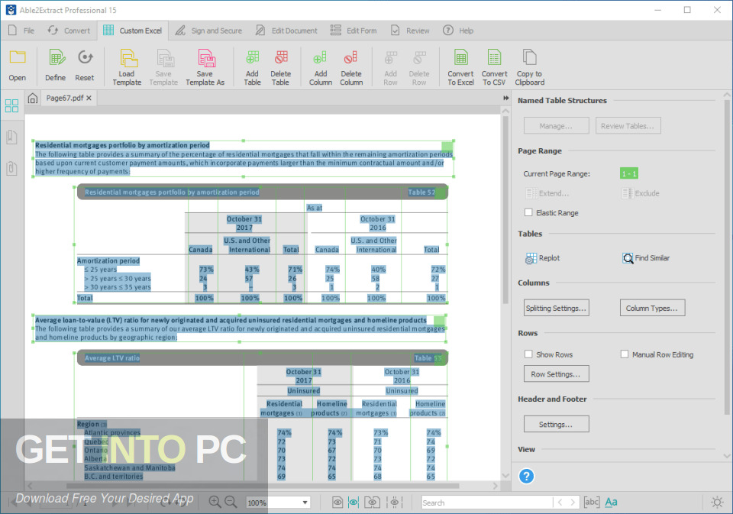Image resolution: width=733 pixels, height=514 pixels.
Task: Enable the Elastic Range checkbox
Action: click(x=528, y=212)
